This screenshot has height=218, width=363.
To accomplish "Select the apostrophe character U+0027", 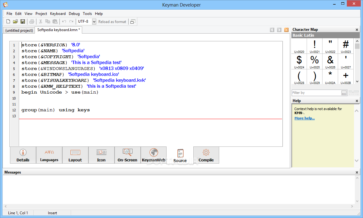I will pos(346,62).
